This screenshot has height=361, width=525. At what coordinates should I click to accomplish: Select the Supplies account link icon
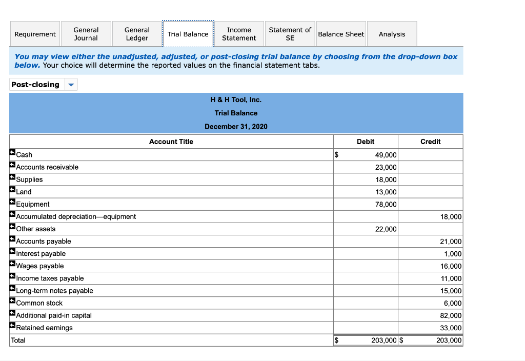12,177
